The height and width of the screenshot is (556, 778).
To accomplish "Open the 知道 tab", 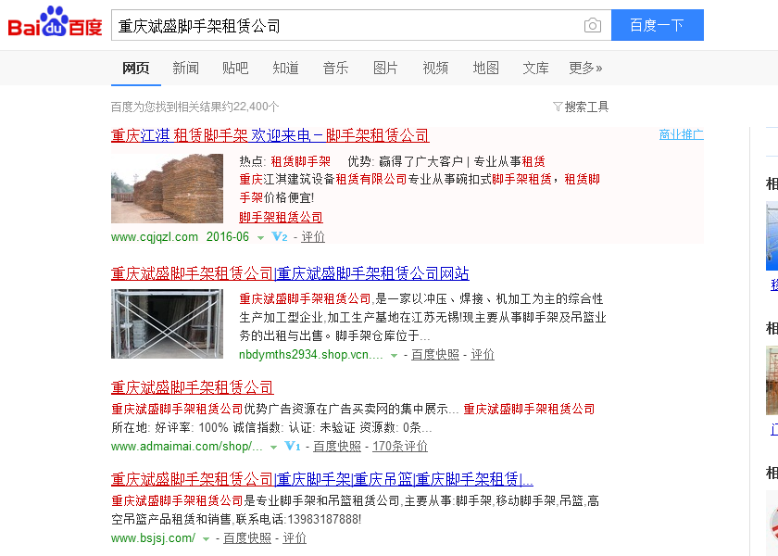I will pyautogui.click(x=285, y=68).
